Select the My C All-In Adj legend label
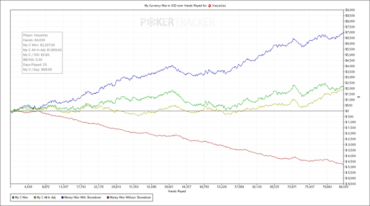 tap(46, 198)
